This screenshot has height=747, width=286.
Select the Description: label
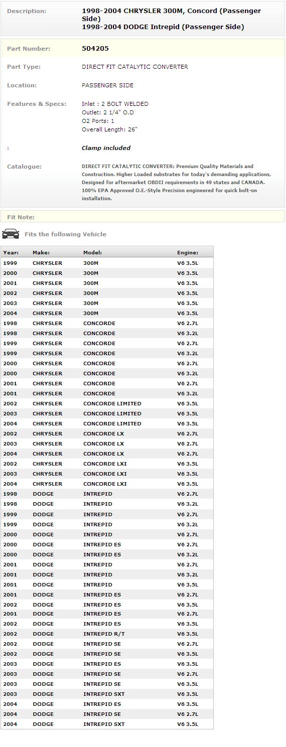[27, 11]
